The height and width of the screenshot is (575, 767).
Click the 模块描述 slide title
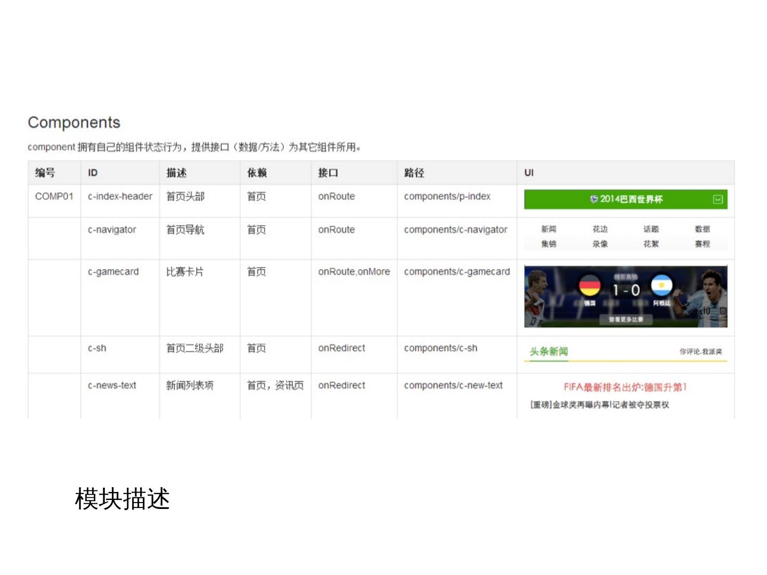123,499
